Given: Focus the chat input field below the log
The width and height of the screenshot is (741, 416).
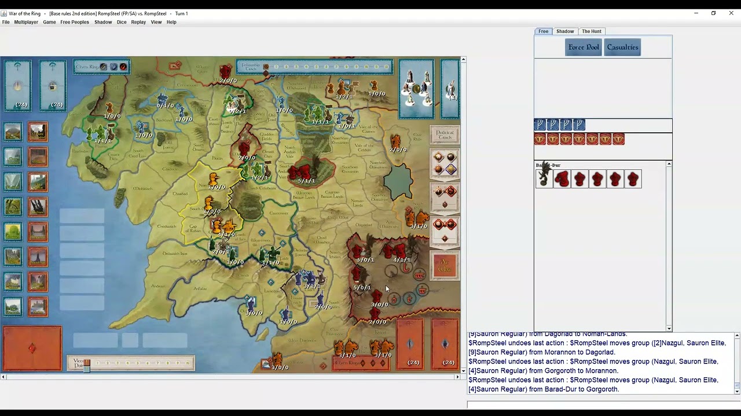Looking at the screenshot, I should point(604,404).
